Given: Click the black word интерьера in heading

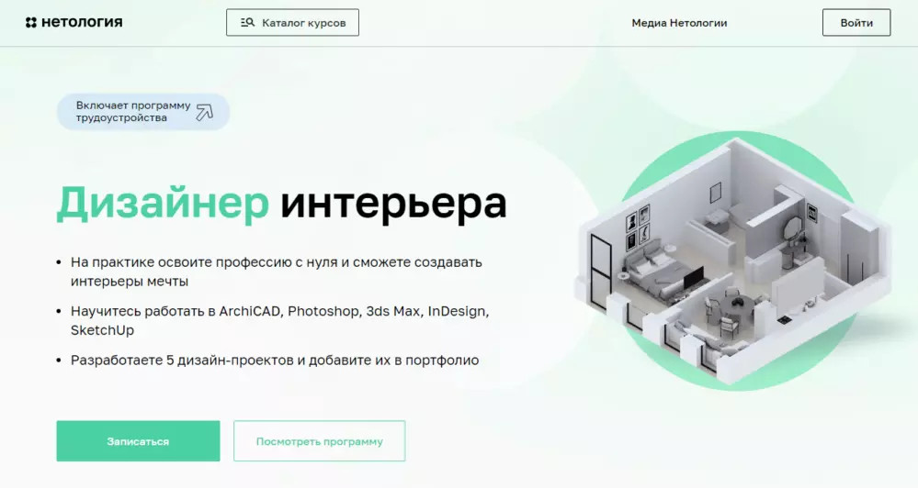Looking at the screenshot, I should click(393, 204).
